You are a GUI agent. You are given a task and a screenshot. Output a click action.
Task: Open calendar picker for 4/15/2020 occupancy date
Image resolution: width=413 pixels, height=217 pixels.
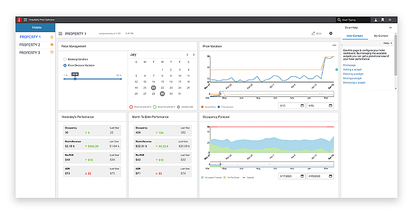coord(330,176)
